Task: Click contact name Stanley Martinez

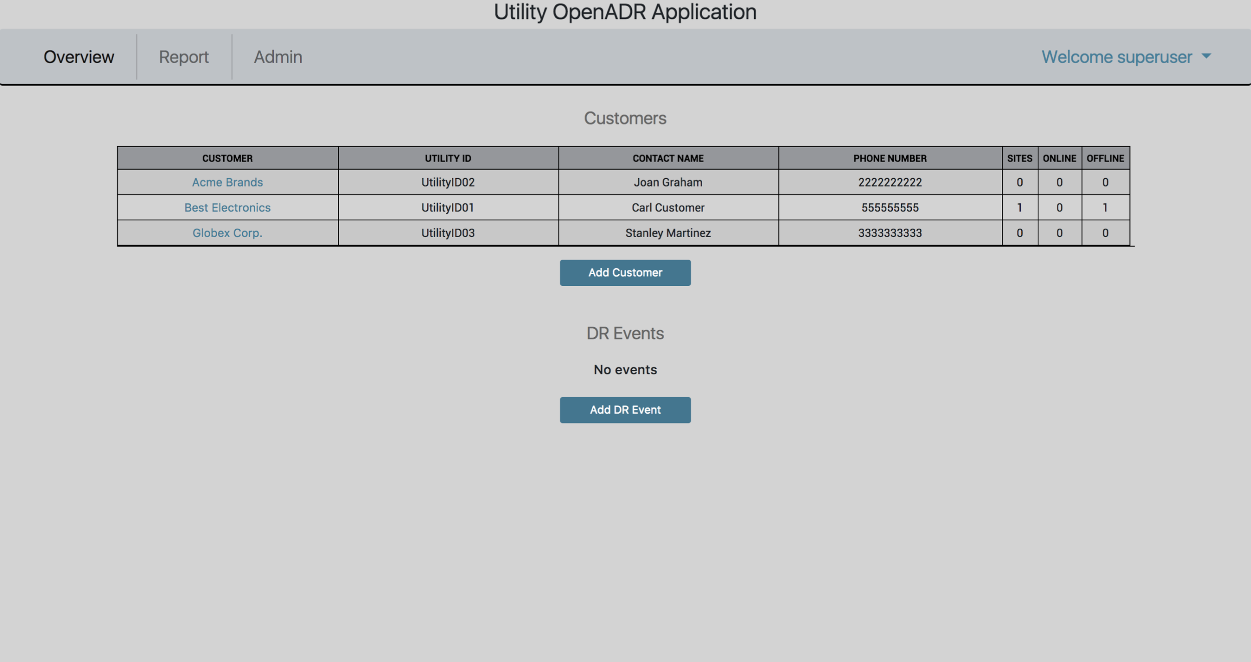Action: 668,233
